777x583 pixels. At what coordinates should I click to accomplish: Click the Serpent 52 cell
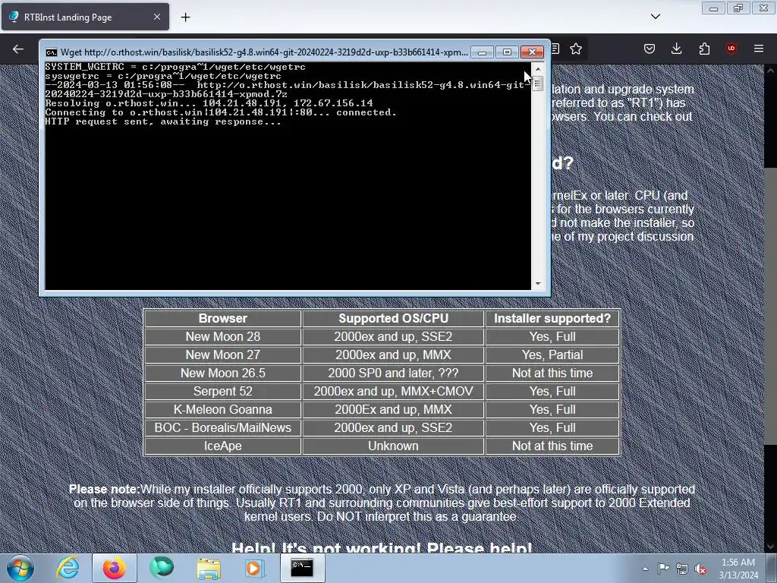[x=222, y=391]
